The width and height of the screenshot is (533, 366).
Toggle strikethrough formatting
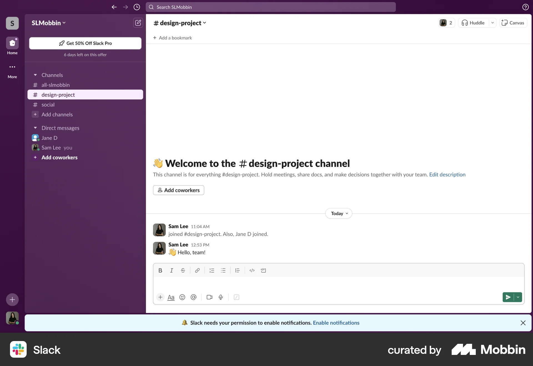click(x=183, y=270)
